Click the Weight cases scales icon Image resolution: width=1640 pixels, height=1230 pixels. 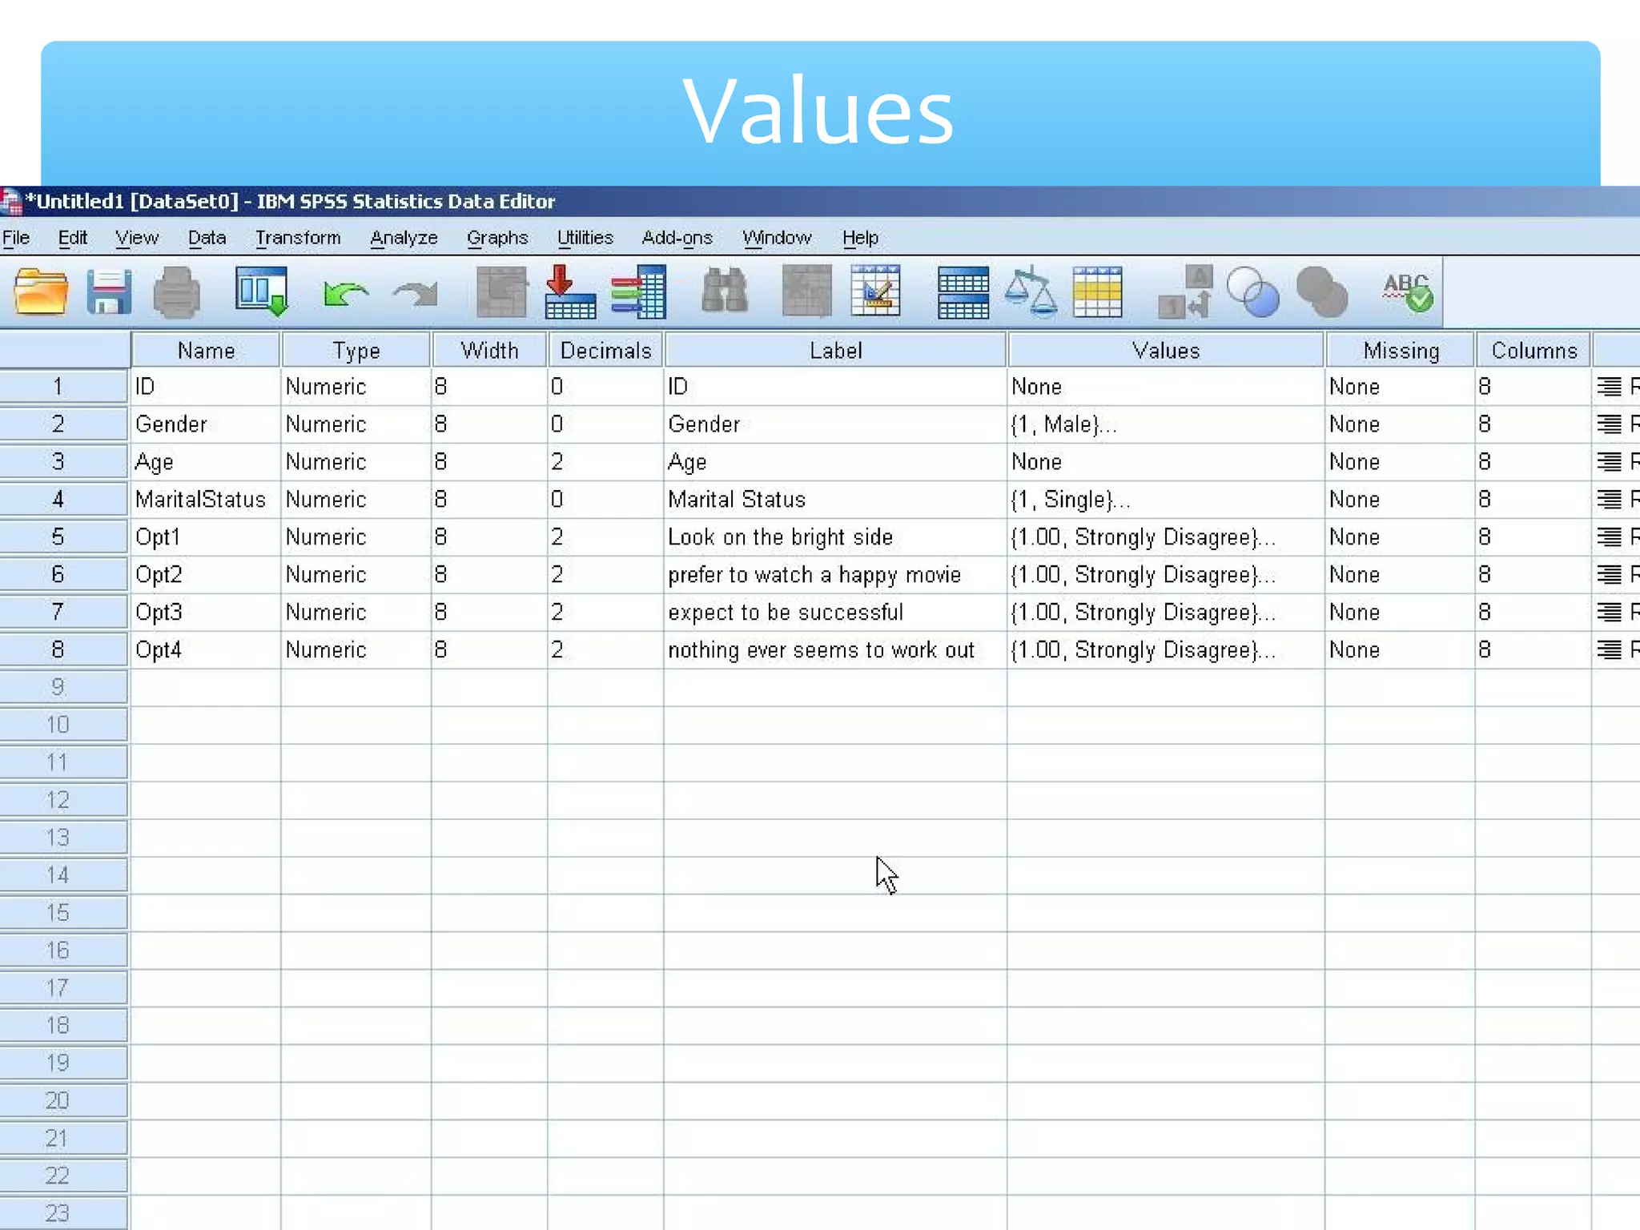pos(1030,292)
